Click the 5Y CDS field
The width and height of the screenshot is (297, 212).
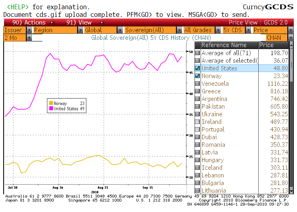click(x=234, y=30)
